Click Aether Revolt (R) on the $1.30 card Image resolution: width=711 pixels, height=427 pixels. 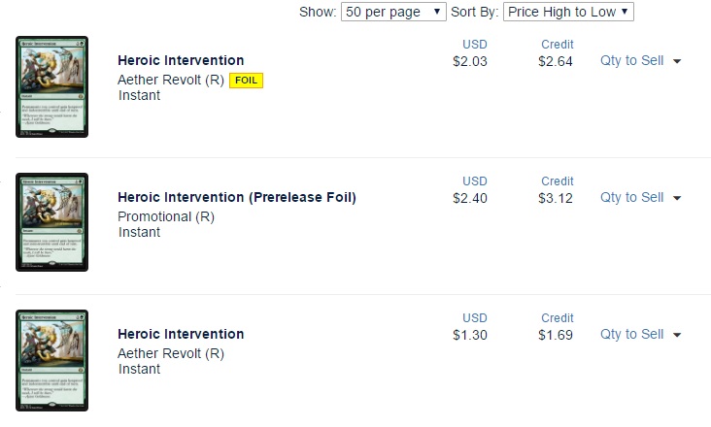(x=171, y=353)
